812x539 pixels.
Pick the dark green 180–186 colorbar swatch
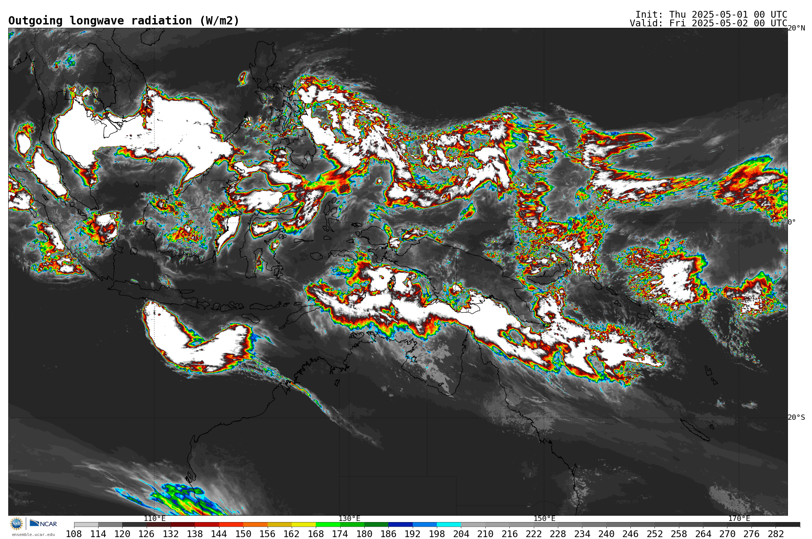point(376,525)
